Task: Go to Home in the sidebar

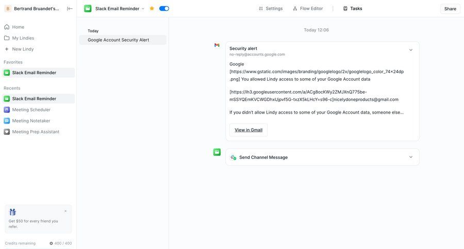Action: point(38,27)
